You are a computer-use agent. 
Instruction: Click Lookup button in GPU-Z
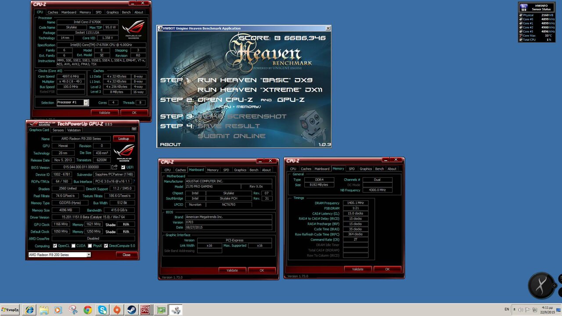124,139
